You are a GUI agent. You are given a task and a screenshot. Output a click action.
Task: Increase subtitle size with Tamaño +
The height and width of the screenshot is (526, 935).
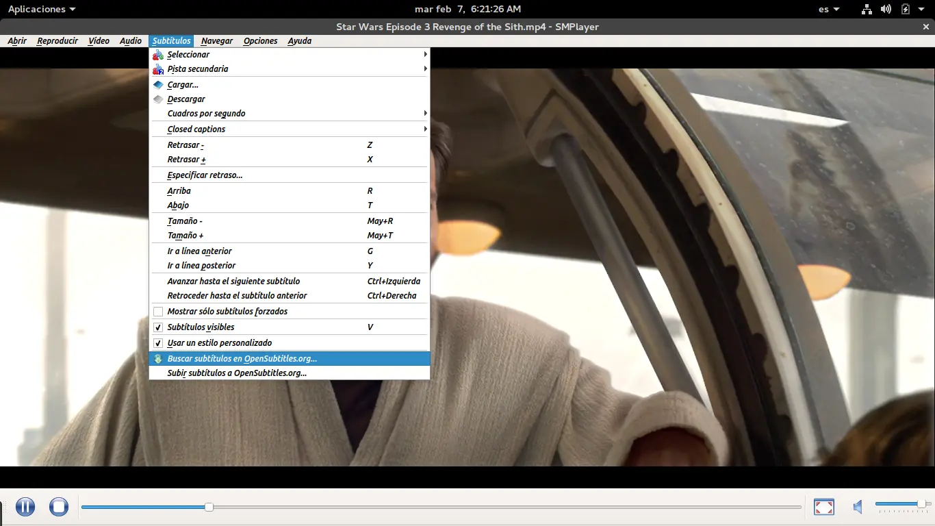(290, 236)
